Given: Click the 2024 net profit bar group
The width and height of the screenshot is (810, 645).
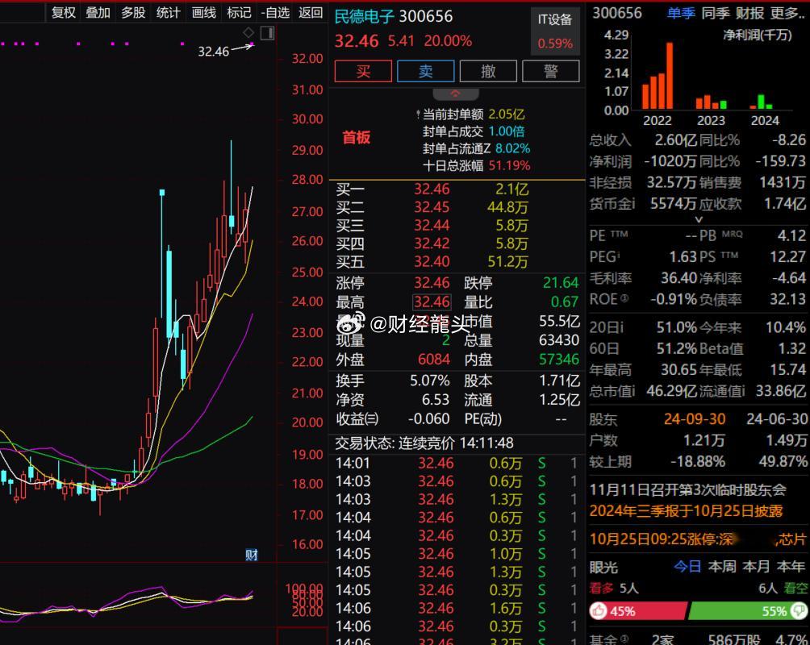Looking at the screenshot, I should (x=762, y=102).
